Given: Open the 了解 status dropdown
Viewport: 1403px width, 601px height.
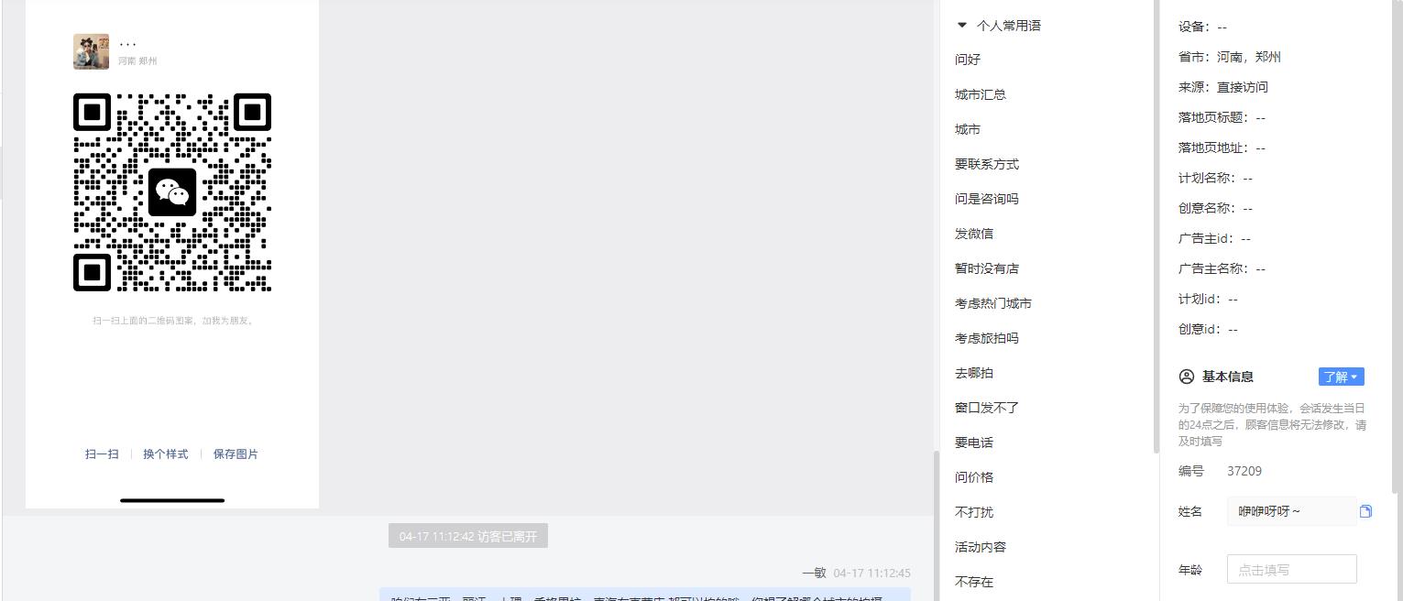Looking at the screenshot, I should pos(1342,377).
